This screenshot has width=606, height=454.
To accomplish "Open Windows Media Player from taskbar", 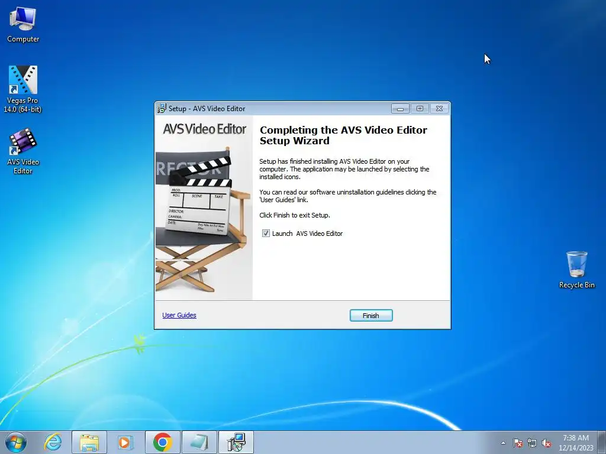I will tap(125, 442).
